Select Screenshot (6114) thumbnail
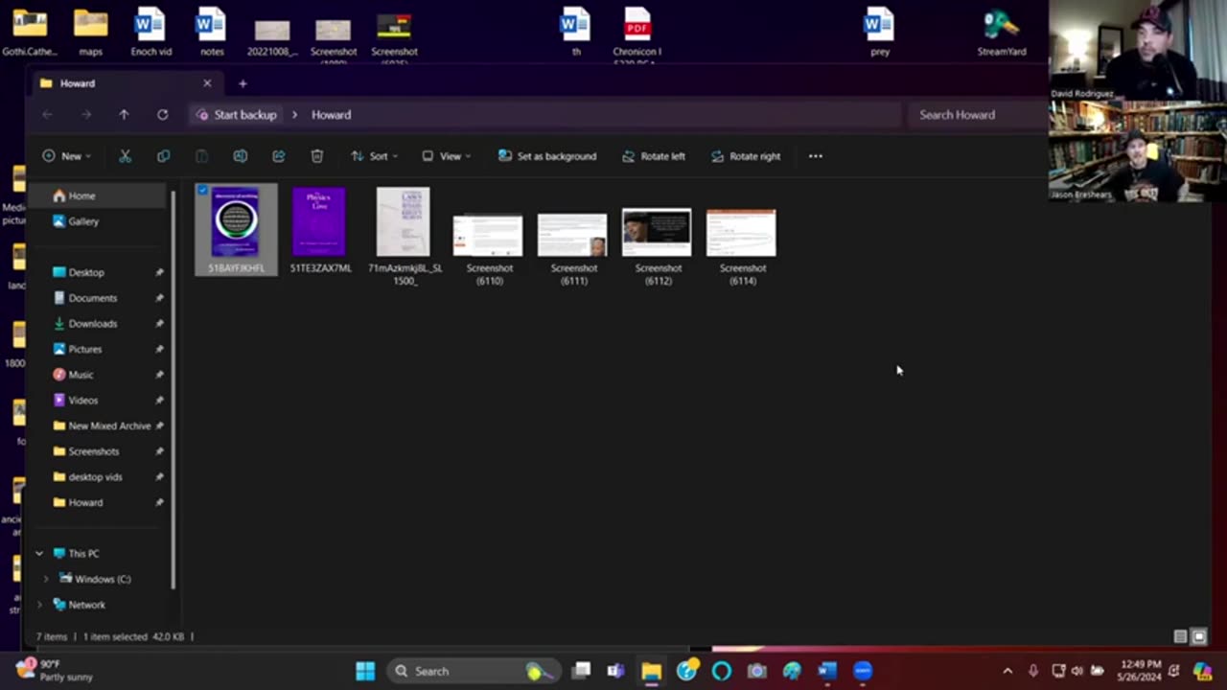 [741, 233]
